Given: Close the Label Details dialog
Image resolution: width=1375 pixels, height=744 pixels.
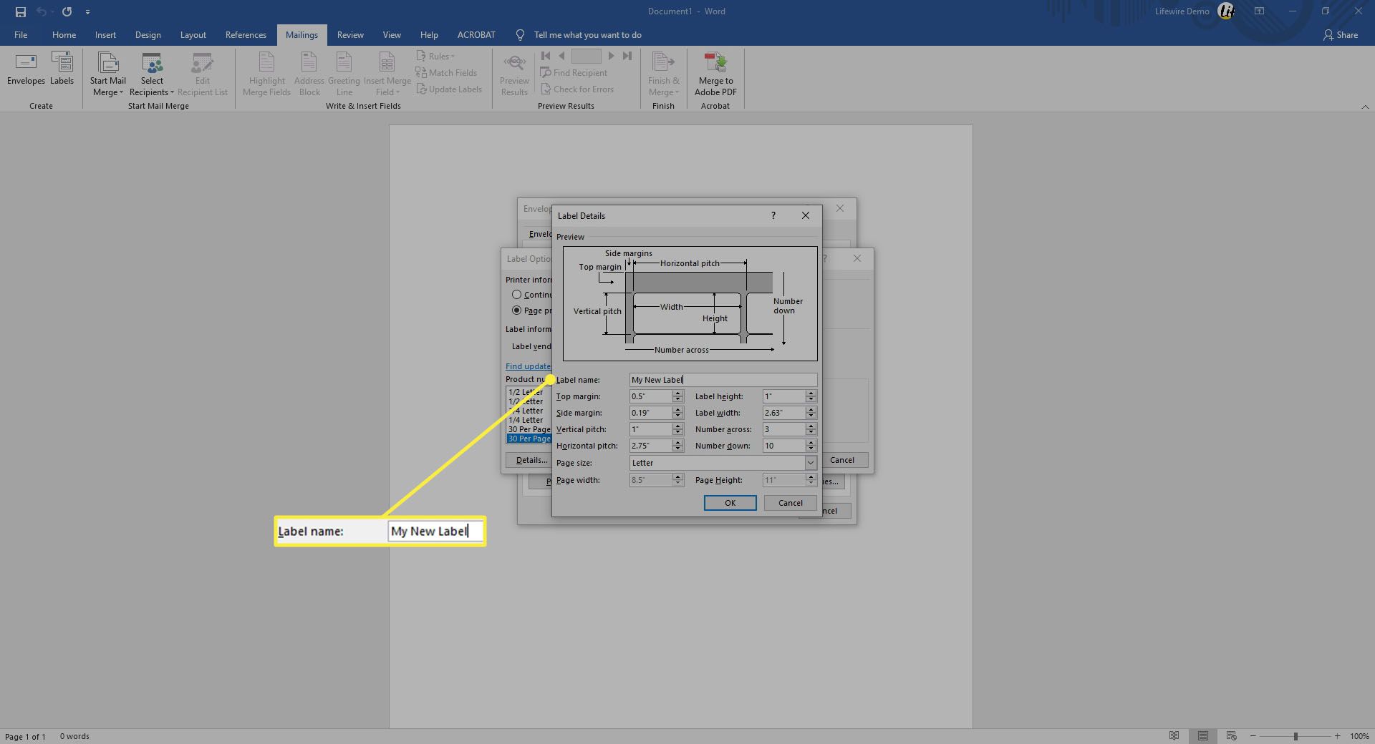Looking at the screenshot, I should (x=806, y=215).
